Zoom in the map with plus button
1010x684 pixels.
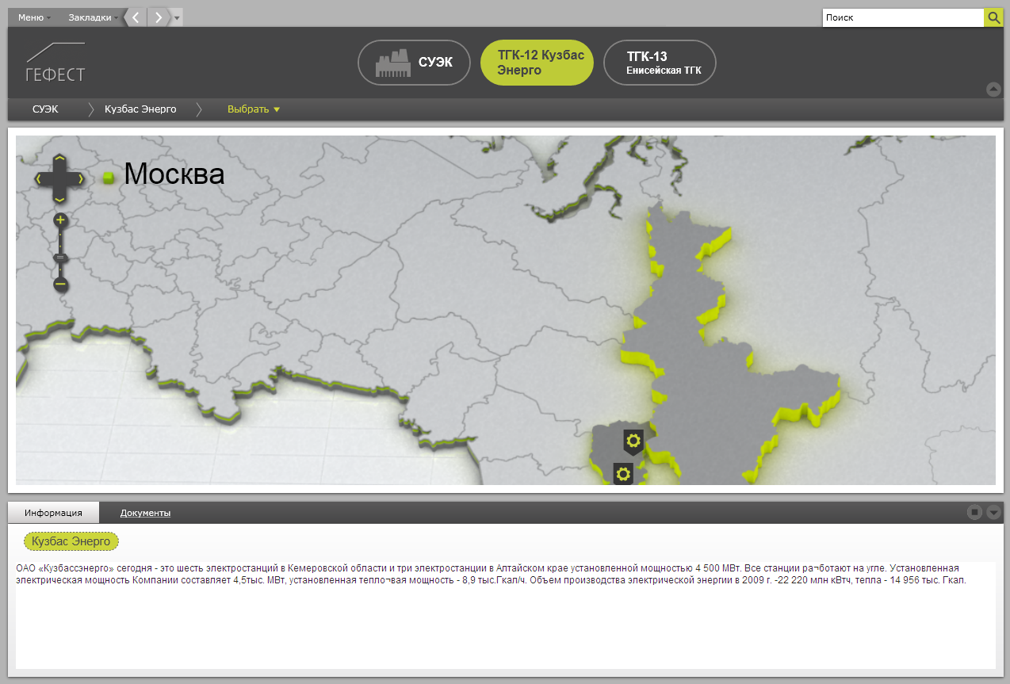tap(60, 220)
